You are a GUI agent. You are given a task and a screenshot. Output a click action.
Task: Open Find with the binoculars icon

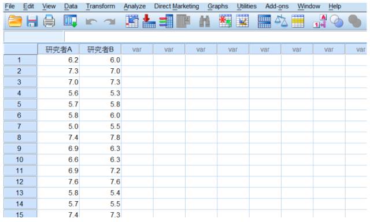(x=205, y=21)
